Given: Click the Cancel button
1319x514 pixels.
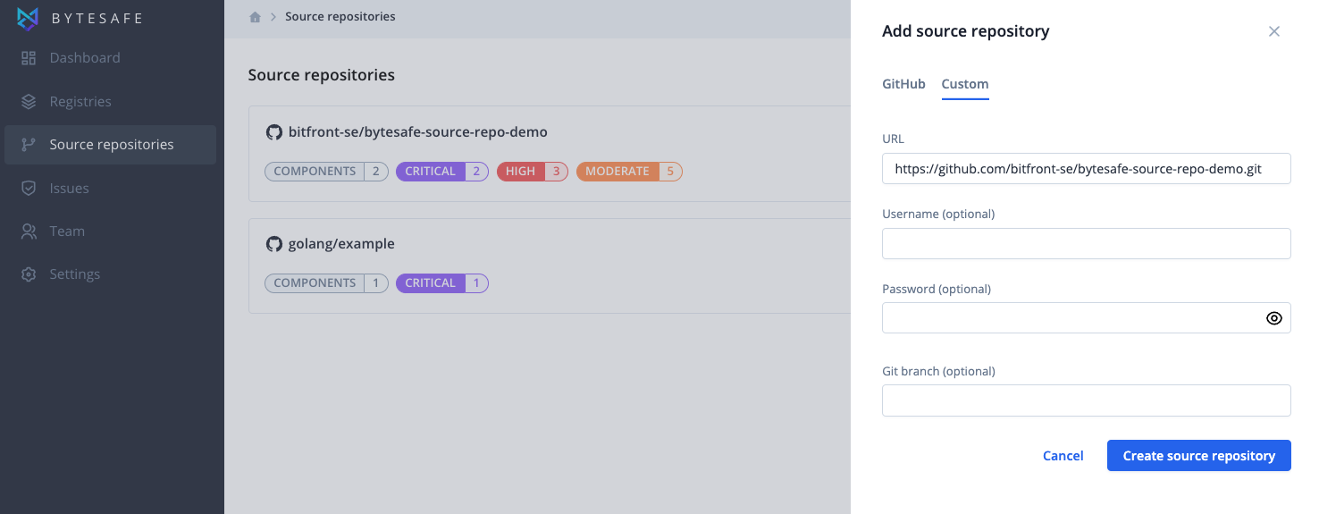Looking at the screenshot, I should 1063,456.
